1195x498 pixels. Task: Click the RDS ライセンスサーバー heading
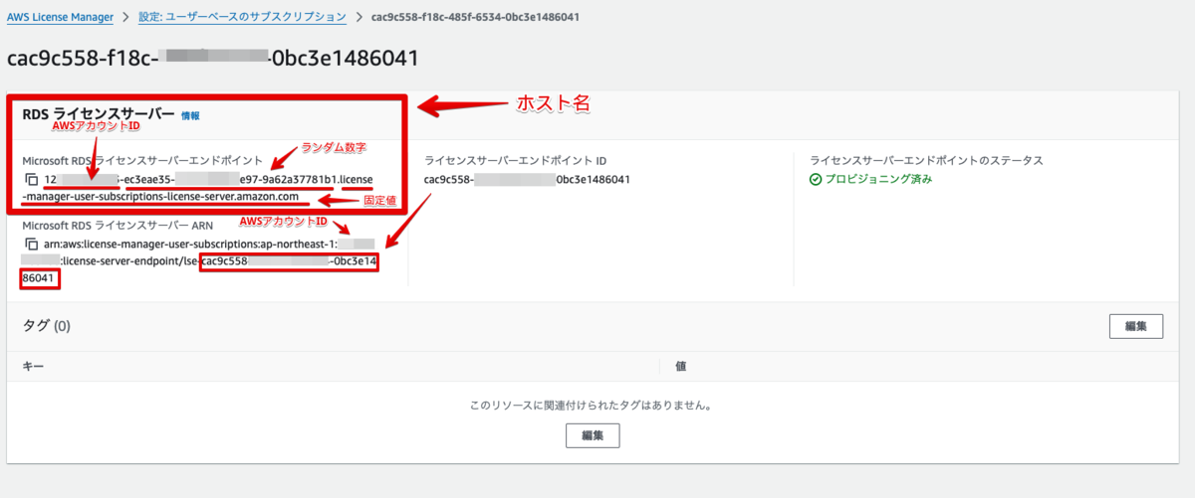click(x=98, y=115)
